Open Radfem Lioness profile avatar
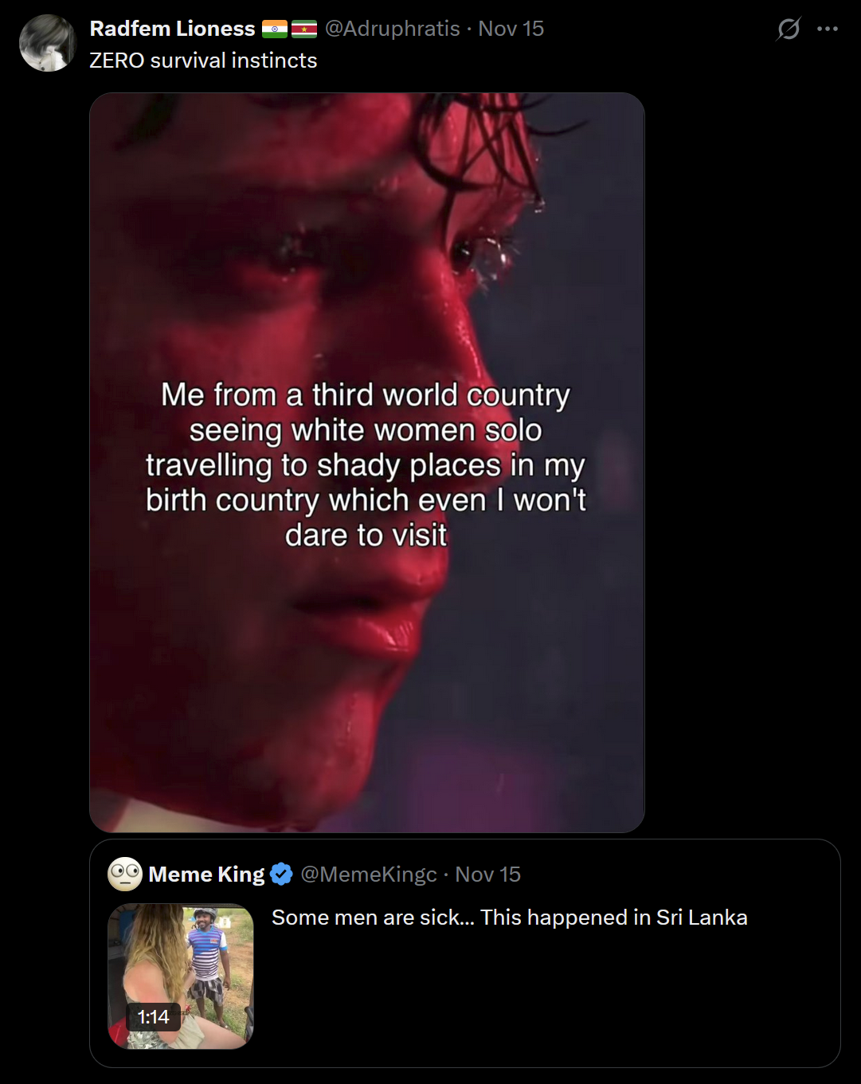 coord(48,43)
